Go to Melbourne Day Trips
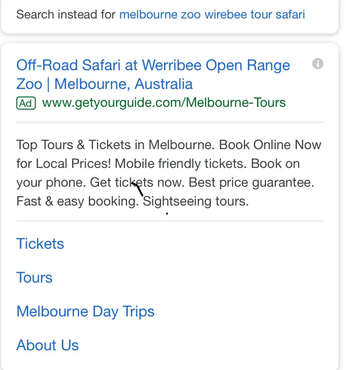Image resolution: width=346 pixels, height=370 pixels. [x=85, y=312]
